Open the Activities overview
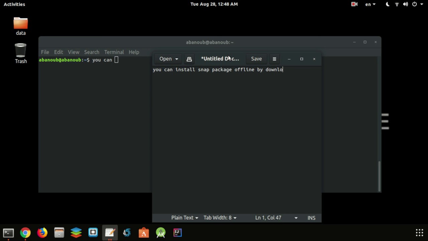Image resolution: width=428 pixels, height=241 pixels. click(x=14, y=4)
